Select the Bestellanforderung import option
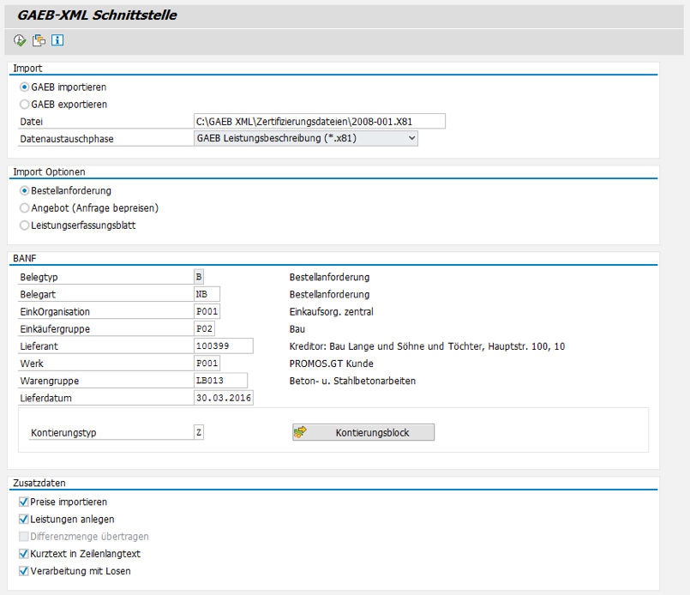 [24, 190]
